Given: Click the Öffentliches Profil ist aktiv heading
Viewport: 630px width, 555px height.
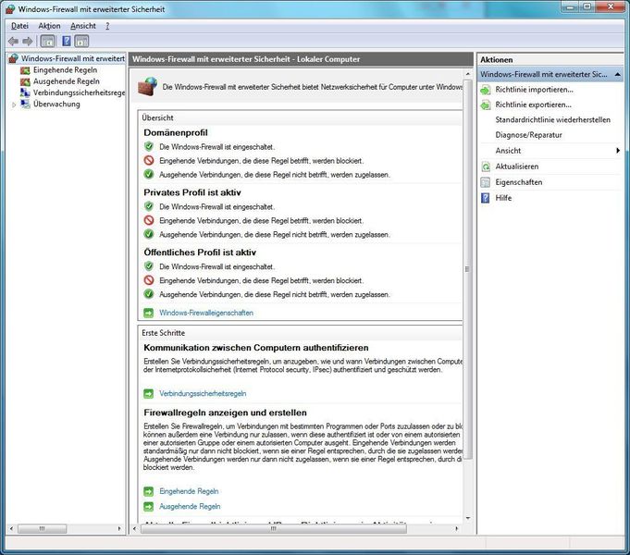Looking at the screenshot, I should coord(200,253).
